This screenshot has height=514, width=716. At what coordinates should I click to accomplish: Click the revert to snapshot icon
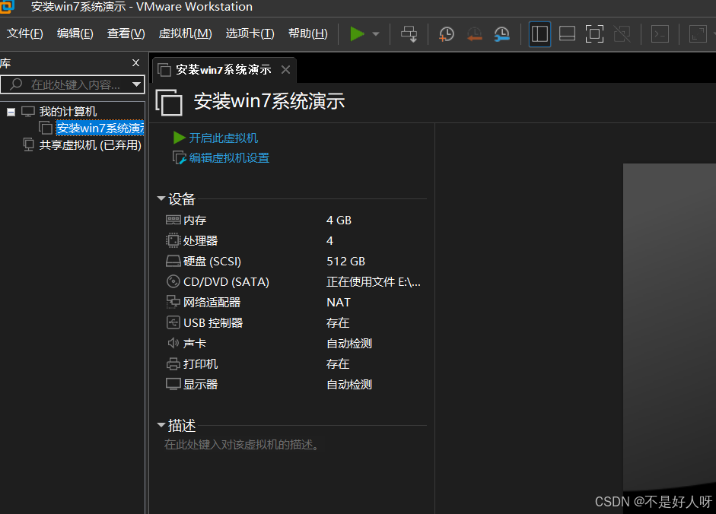(475, 33)
